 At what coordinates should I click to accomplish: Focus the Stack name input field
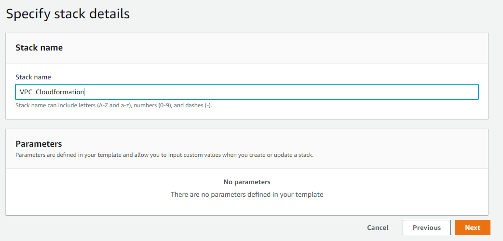point(247,92)
